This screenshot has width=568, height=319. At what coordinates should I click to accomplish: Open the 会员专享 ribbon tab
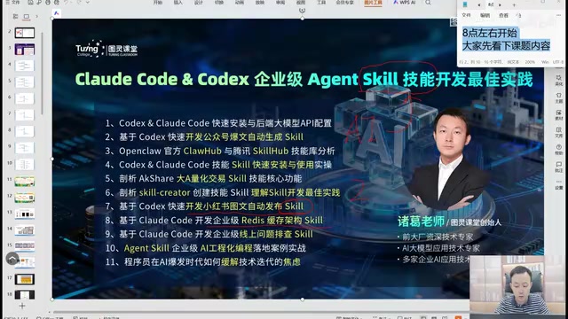pyautogui.click(x=344, y=2)
